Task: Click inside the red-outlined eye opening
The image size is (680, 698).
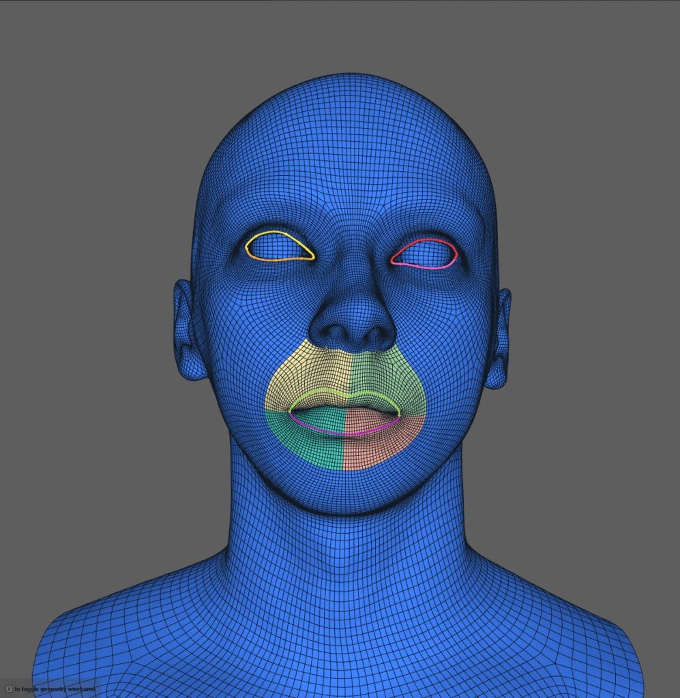Action: (x=425, y=254)
